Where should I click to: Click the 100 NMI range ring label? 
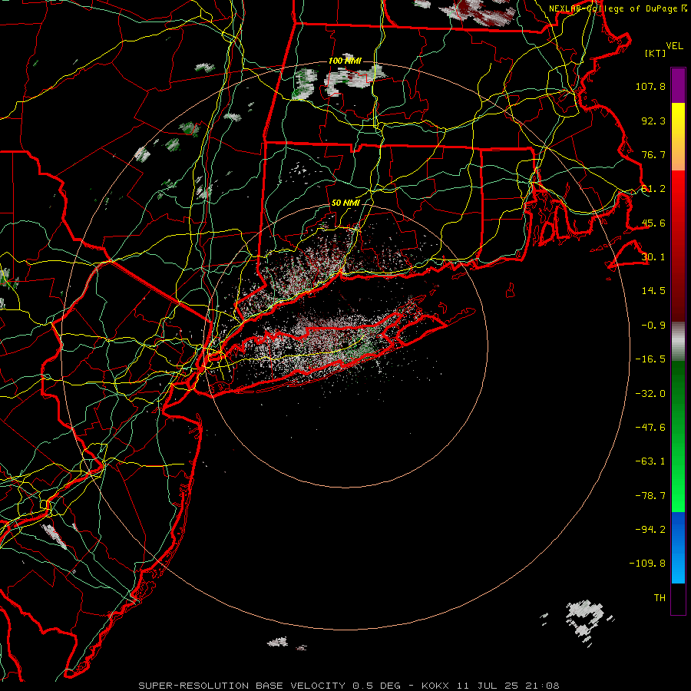(x=345, y=61)
